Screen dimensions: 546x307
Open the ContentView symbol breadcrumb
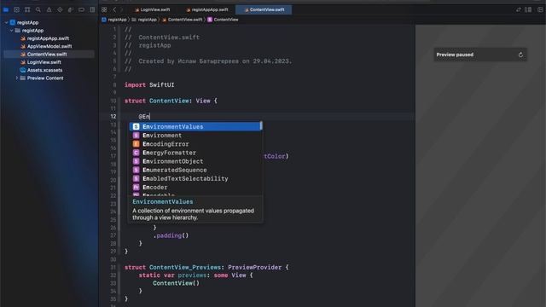(223, 20)
